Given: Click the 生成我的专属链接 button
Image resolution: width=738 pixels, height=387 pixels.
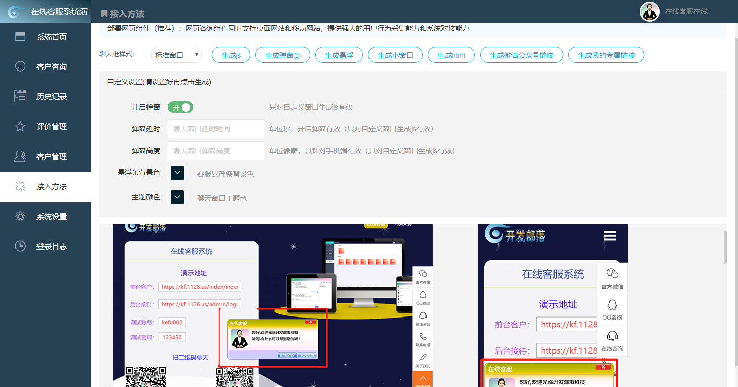Looking at the screenshot, I should coord(606,55).
